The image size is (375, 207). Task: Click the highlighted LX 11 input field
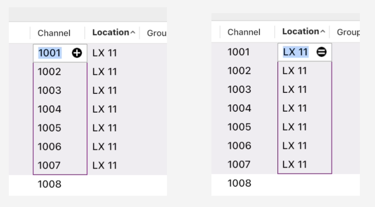[x=296, y=52]
